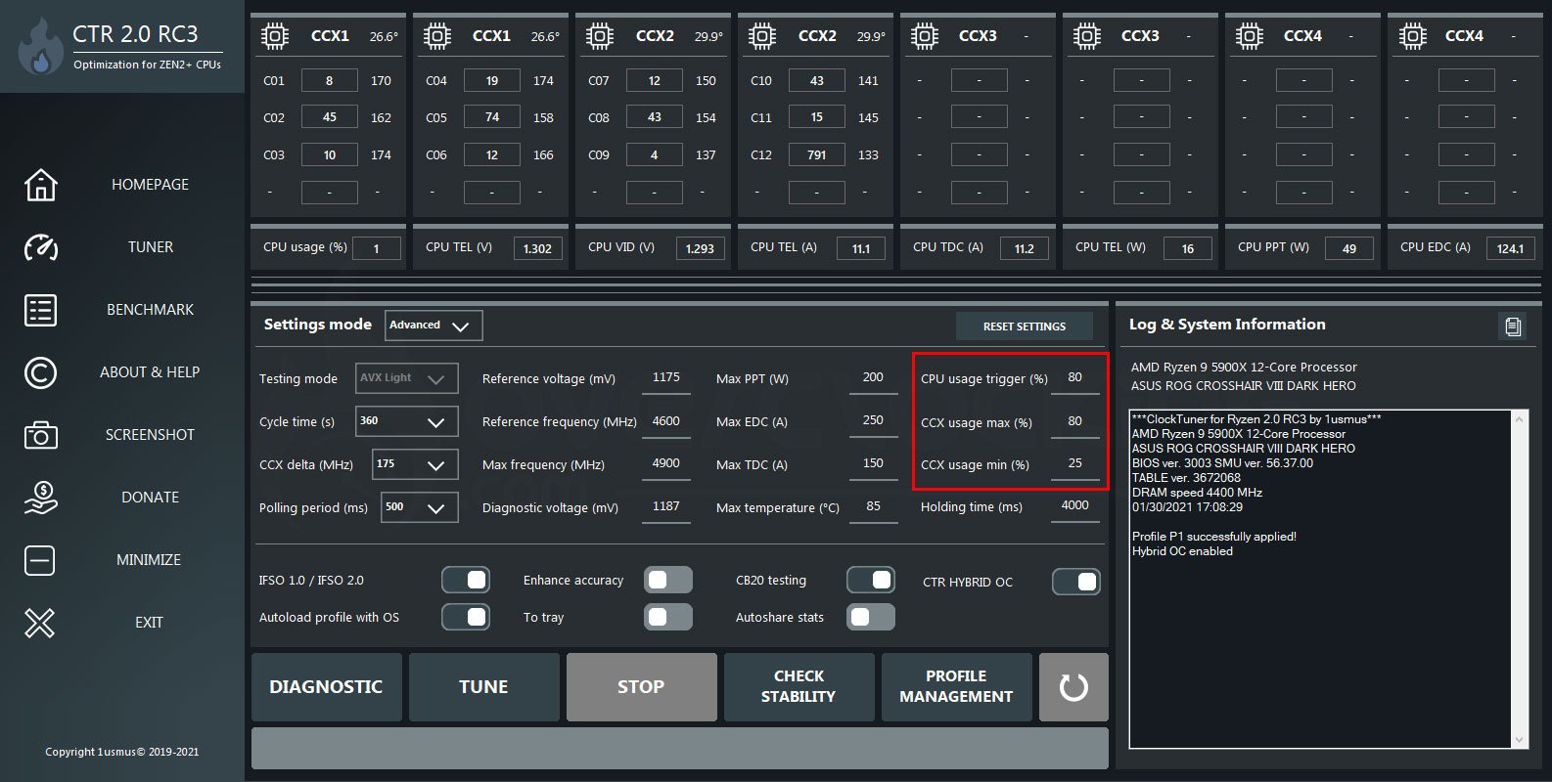Click the Minimize sidebar icon

click(40, 560)
